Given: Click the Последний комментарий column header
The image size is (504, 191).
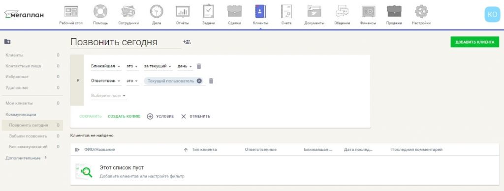Looking at the screenshot, I should (417, 150).
